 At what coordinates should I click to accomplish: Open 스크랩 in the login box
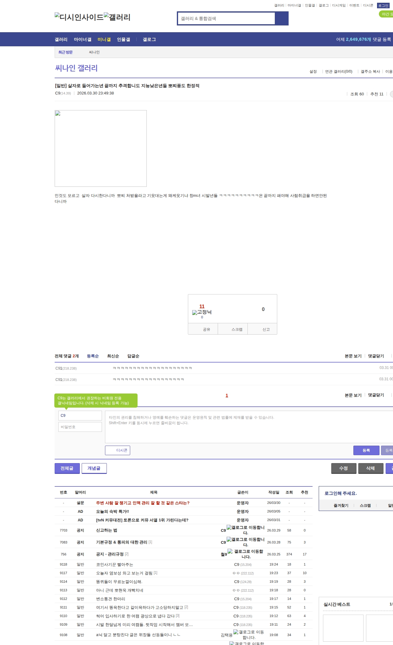(x=365, y=505)
